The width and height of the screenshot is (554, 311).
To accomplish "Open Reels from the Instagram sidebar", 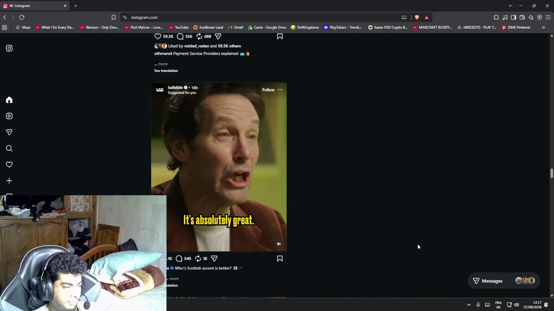I will coord(9,116).
